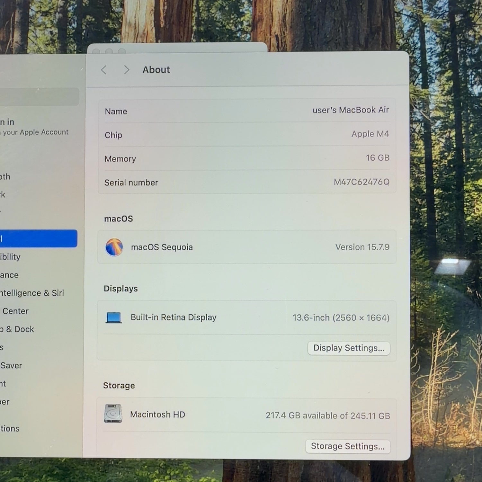Open Accessibility settings in the sidebar
Viewport: 482px width, 482px height.
10,257
